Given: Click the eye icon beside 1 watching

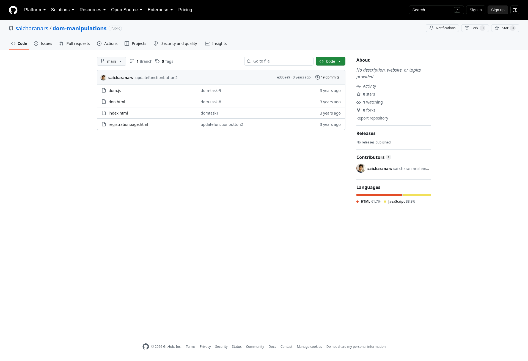Looking at the screenshot, I should point(359,102).
